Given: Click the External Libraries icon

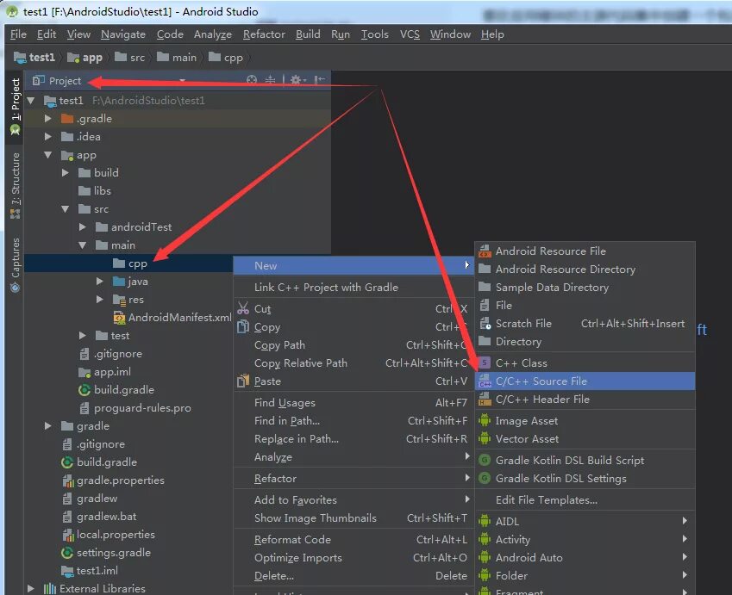Looking at the screenshot, I should point(50,588).
